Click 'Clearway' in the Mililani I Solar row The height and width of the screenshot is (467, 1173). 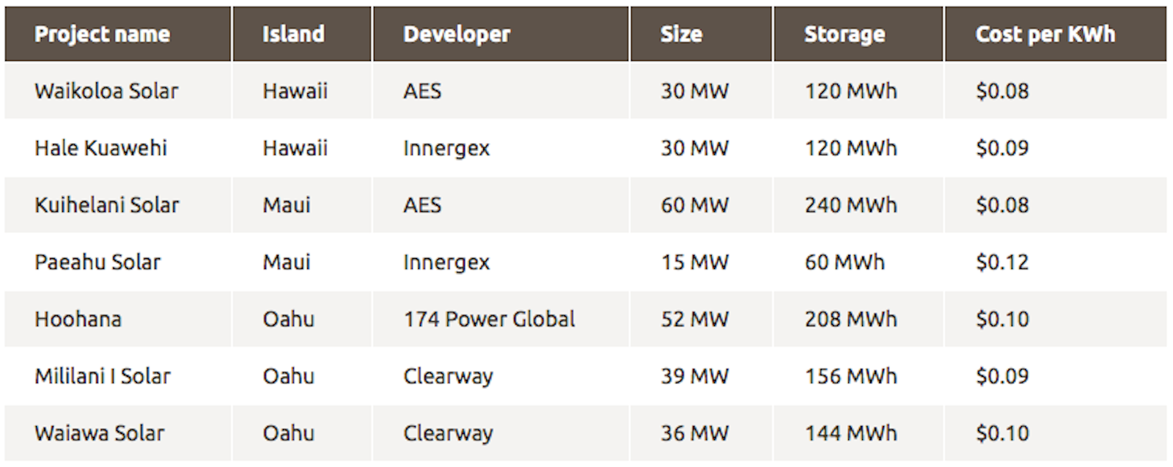click(448, 376)
